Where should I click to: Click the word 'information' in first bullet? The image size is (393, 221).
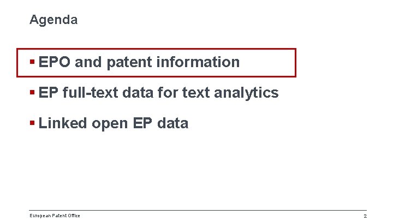click(x=198, y=62)
